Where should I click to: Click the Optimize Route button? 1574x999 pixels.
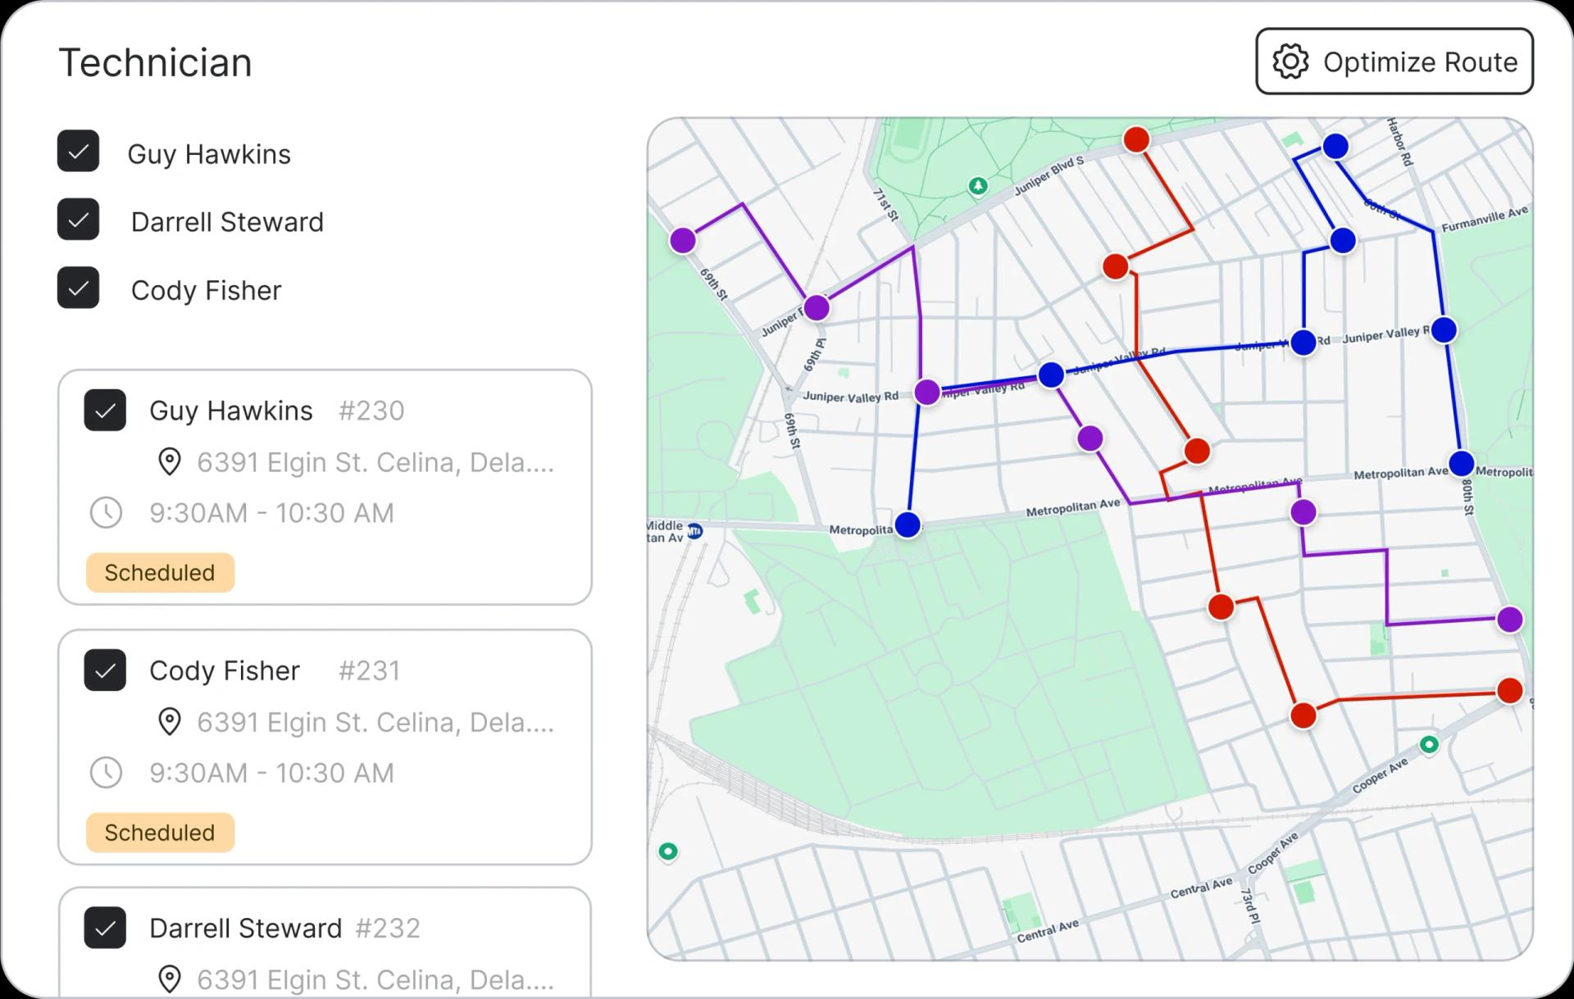point(1394,61)
